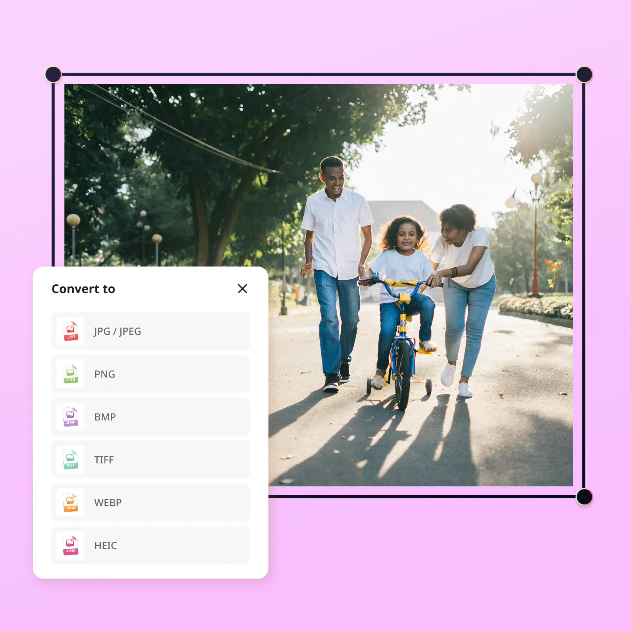Click the teal .TIFF file icon
The image size is (631, 631).
coord(71,460)
